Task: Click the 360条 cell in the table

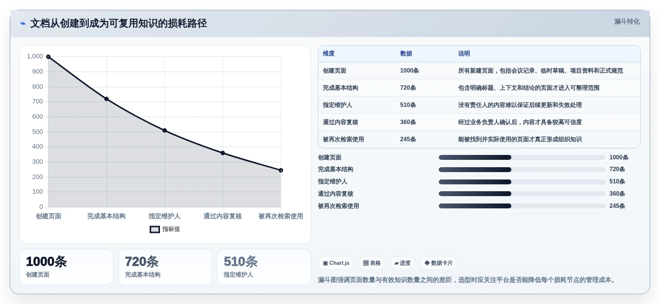Action: [408, 122]
